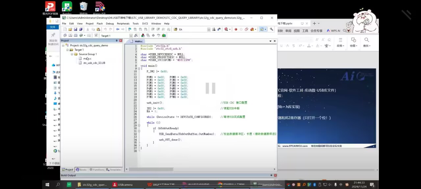Viewport: 421px width, 189px height.
Task: Collapse the while(1) block at line 29
Action: pos(139,125)
